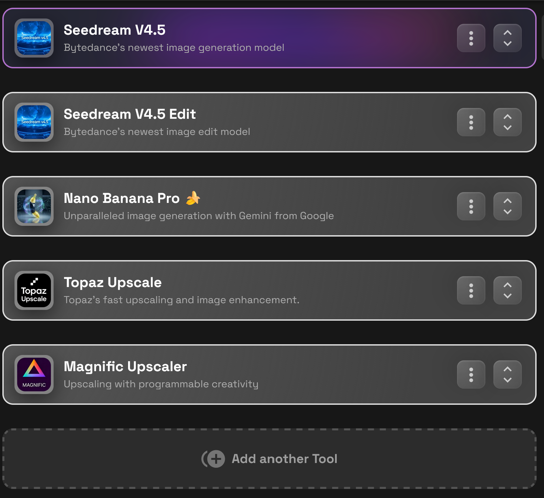Expand the Nano Banana Pro card
Viewport: 544px width, 498px height.
click(x=508, y=206)
